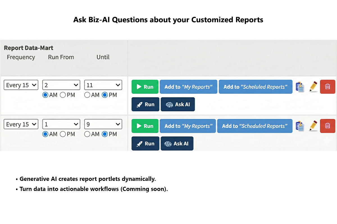Open second row Frequency dropdown
The width and height of the screenshot is (337, 224).
[x=21, y=124]
